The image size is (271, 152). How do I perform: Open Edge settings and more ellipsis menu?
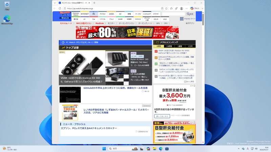tap(187, 8)
